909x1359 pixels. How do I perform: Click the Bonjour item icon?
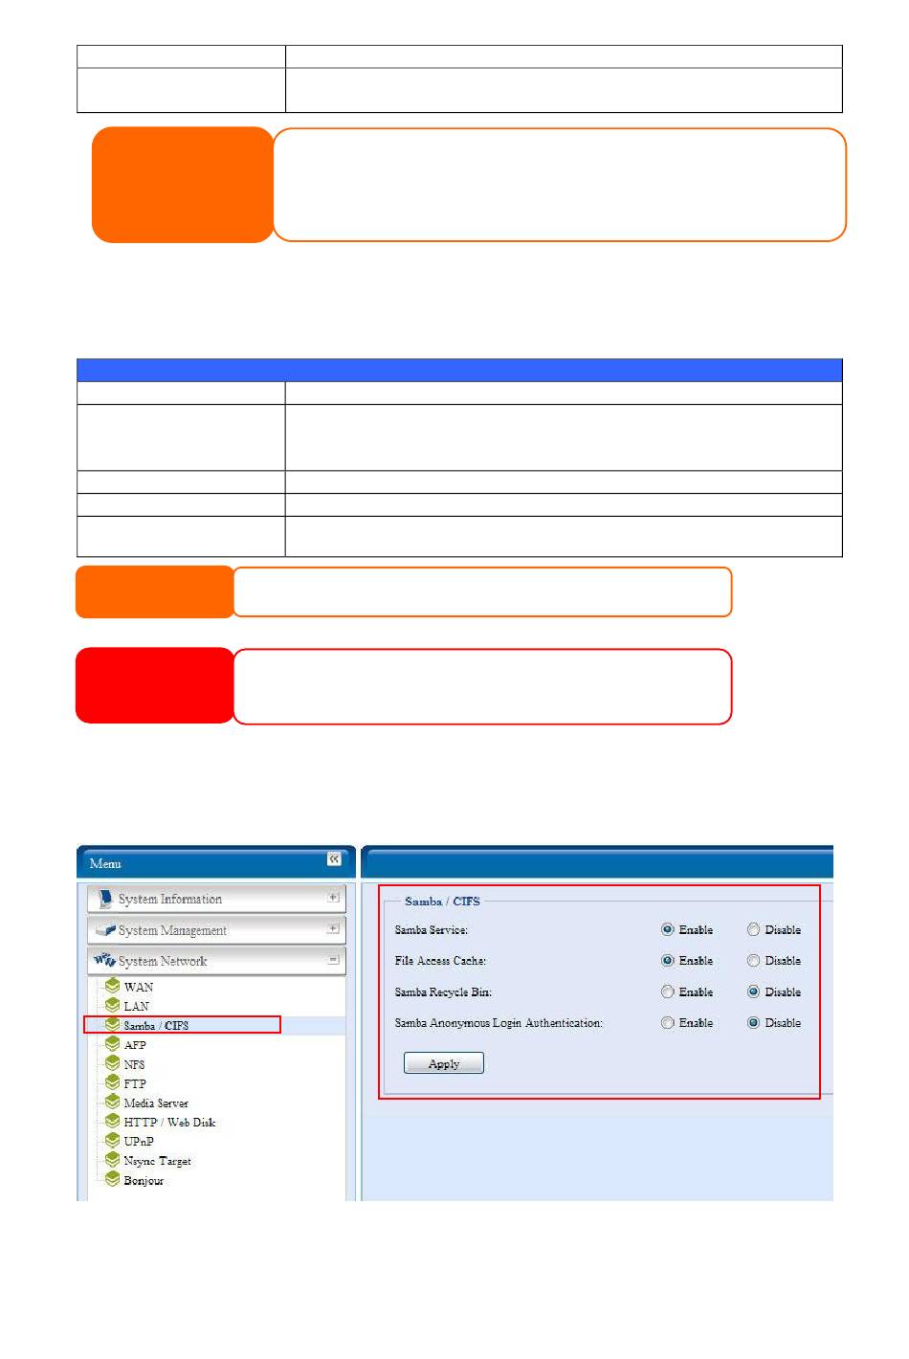click(x=113, y=1179)
